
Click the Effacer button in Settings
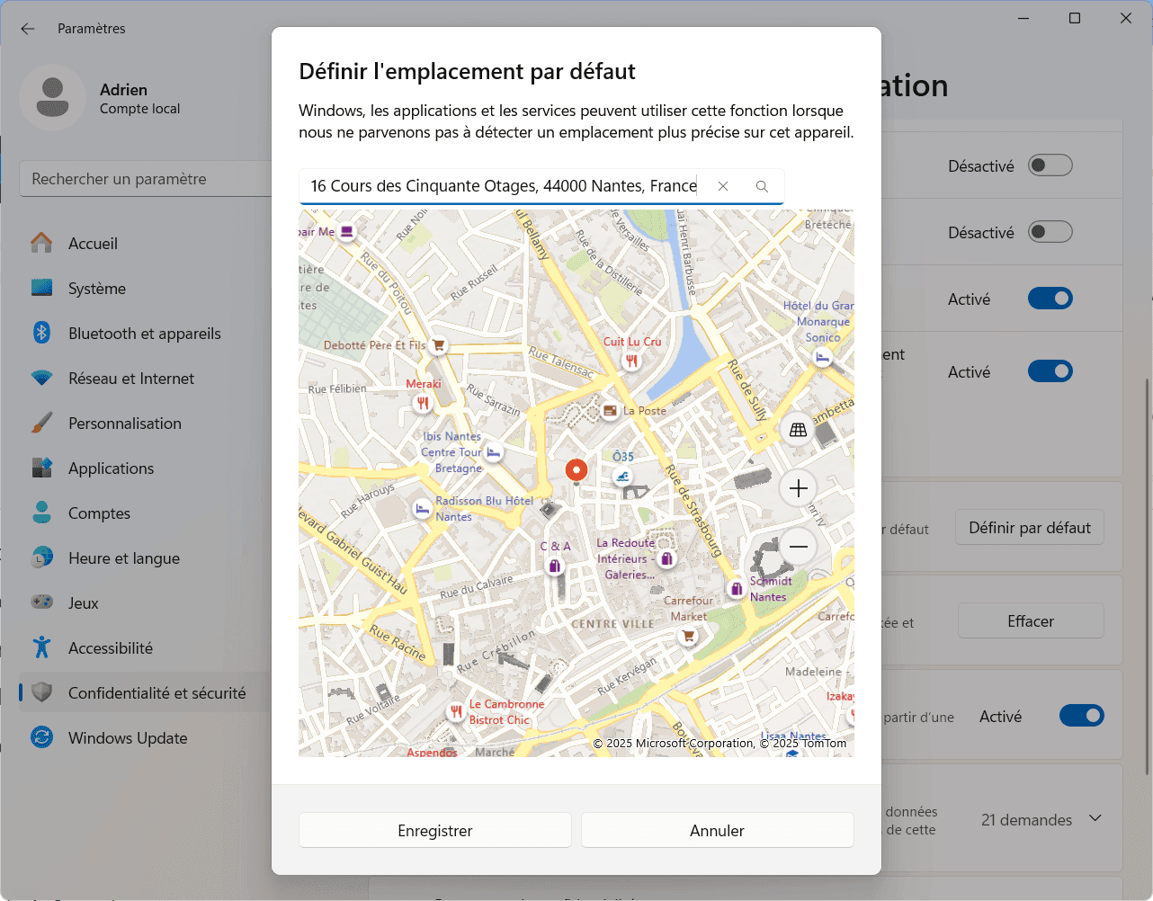1031,621
